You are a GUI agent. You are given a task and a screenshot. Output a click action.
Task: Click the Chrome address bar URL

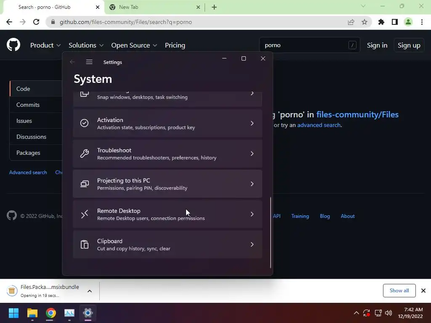125,22
